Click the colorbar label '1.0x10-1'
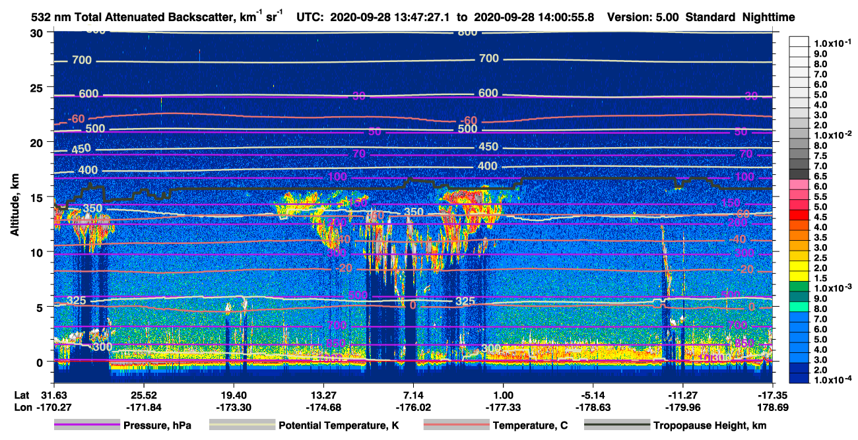Screen dimensions: 858x440 coord(832,44)
